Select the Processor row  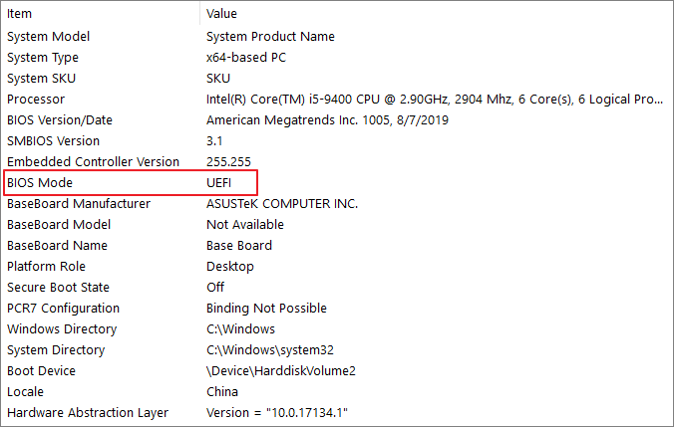click(x=36, y=100)
